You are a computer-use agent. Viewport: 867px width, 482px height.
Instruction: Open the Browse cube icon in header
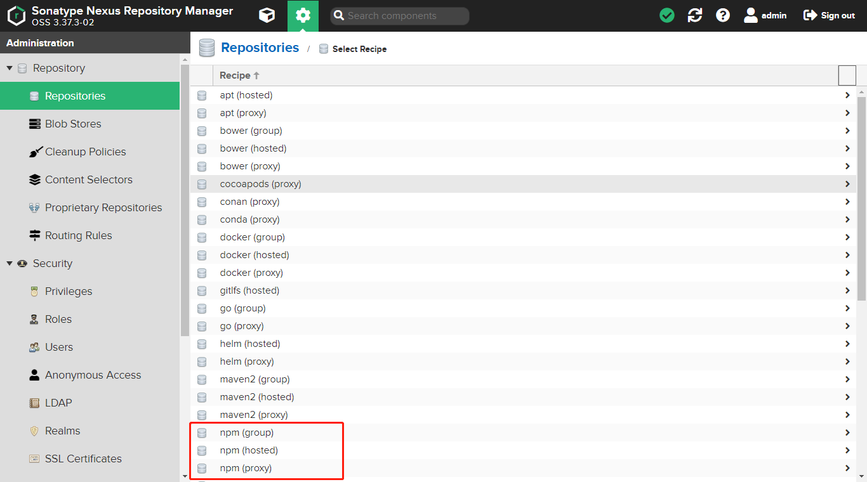point(267,16)
